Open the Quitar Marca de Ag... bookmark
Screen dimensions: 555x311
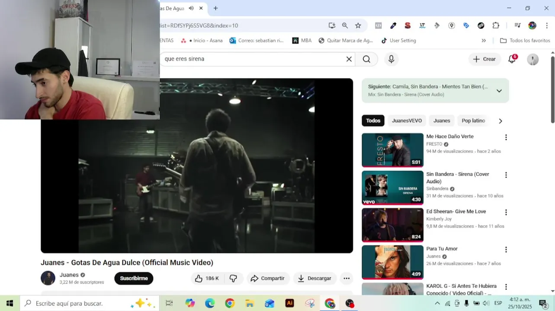pyautogui.click(x=346, y=41)
